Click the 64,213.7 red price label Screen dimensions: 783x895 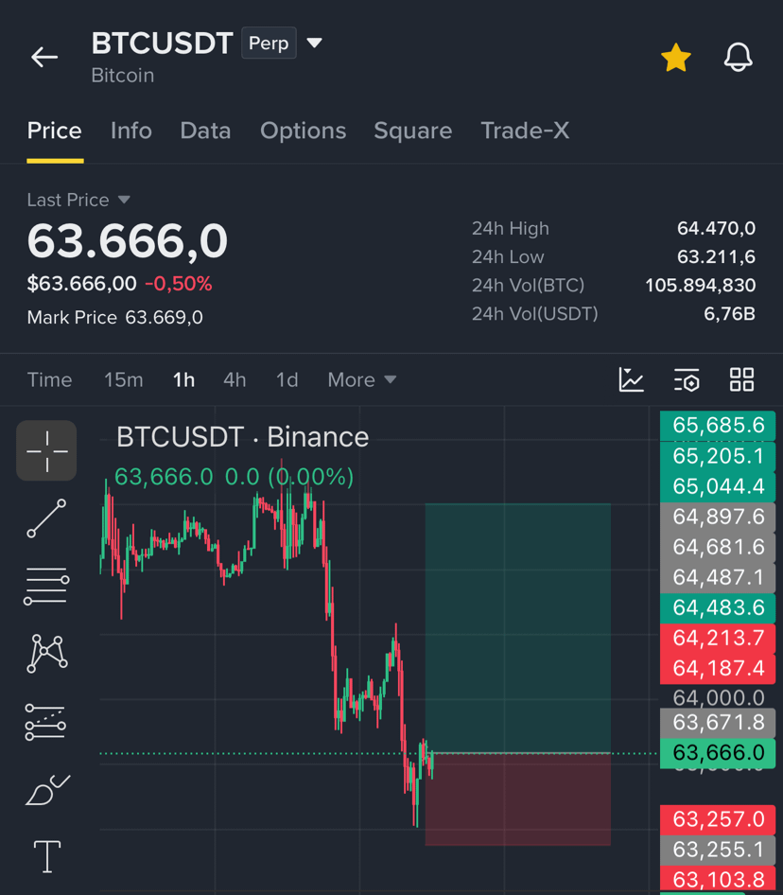pyautogui.click(x=718, y=639)
